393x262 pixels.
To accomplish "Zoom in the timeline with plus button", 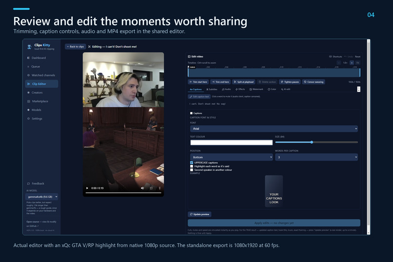I will [352, 62].
